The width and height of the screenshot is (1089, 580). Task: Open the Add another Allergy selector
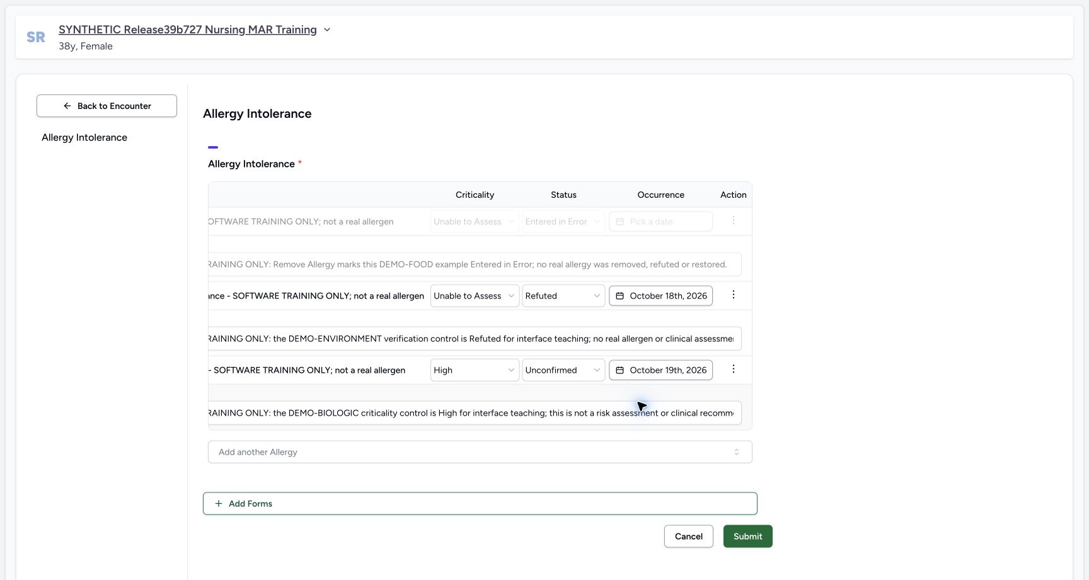click(480, 452)
